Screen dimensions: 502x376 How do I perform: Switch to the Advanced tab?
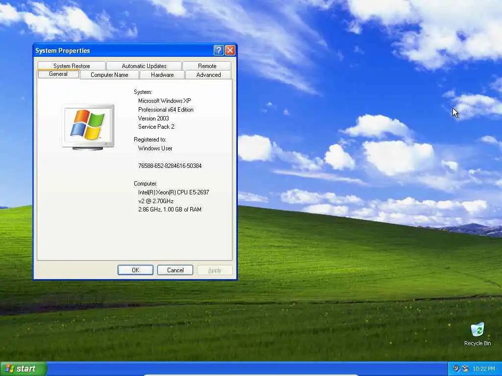tap(208, 75)
